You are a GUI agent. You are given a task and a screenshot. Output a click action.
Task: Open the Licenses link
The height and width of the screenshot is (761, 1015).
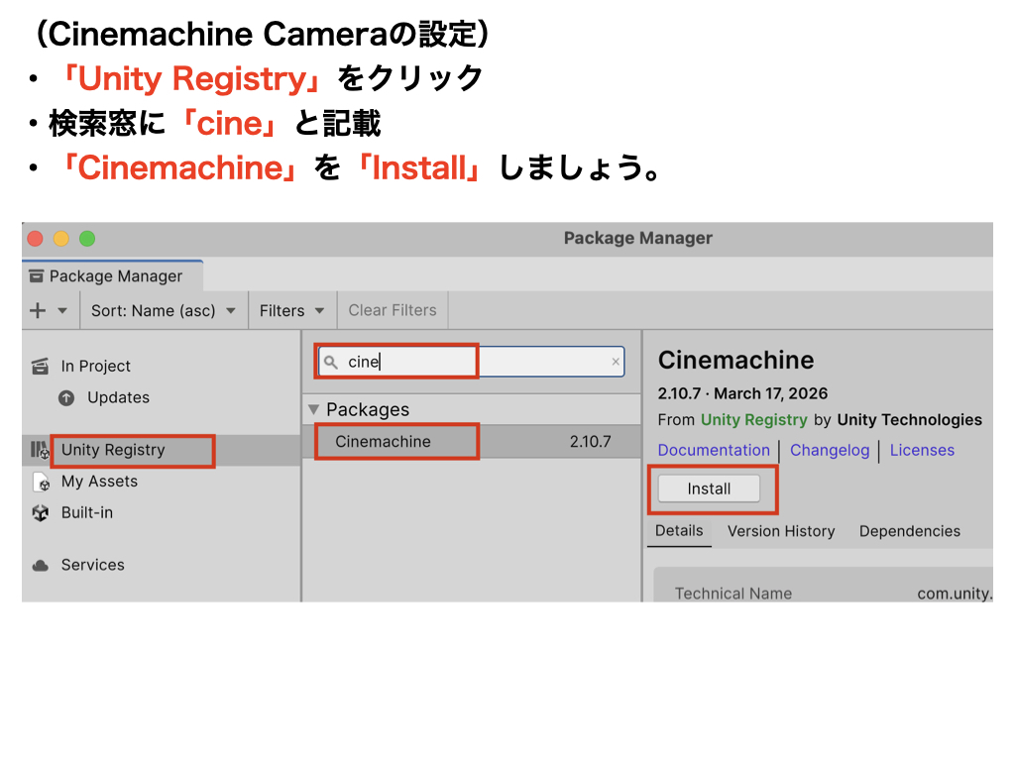point(922,451)
